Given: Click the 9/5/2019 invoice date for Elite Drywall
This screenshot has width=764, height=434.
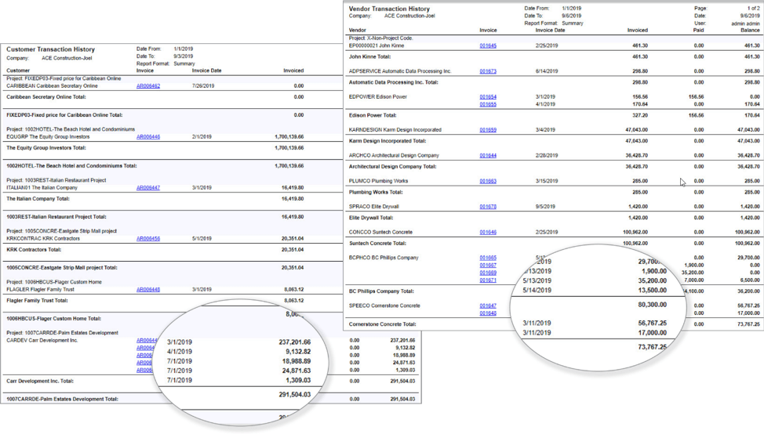Looking at the screenshot, I should [545, 207].
